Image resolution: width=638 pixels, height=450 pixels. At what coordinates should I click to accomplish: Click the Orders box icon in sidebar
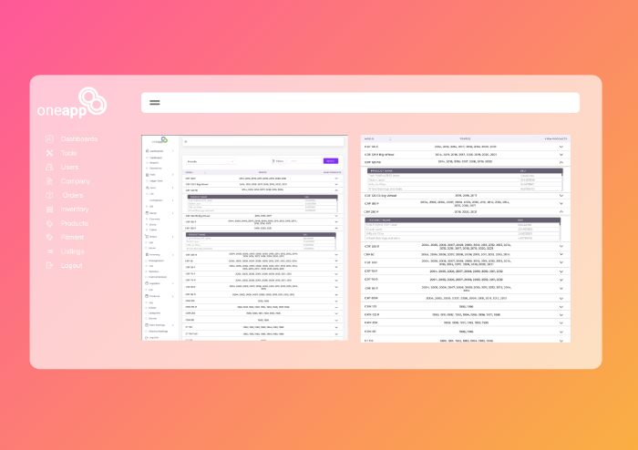[x=49, y=195]
